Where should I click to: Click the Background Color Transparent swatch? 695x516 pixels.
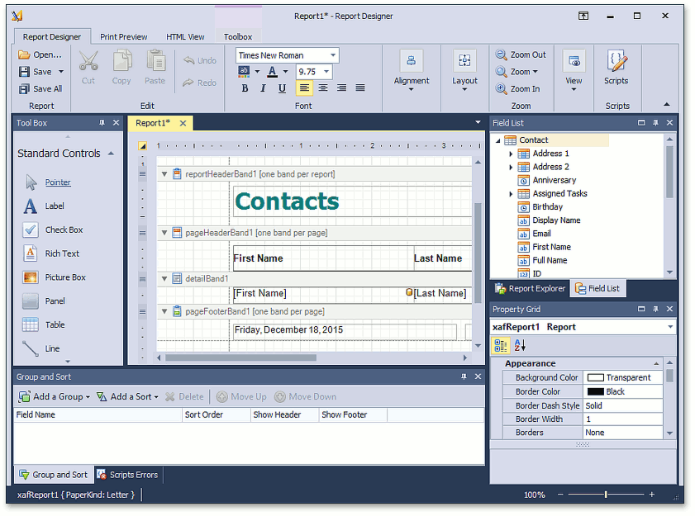[x=595, y=378]
